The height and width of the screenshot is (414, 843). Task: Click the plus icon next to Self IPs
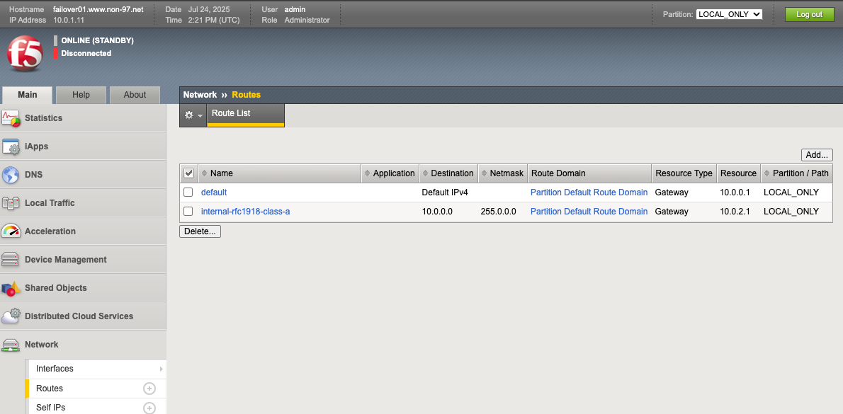(x=149, y=408)
